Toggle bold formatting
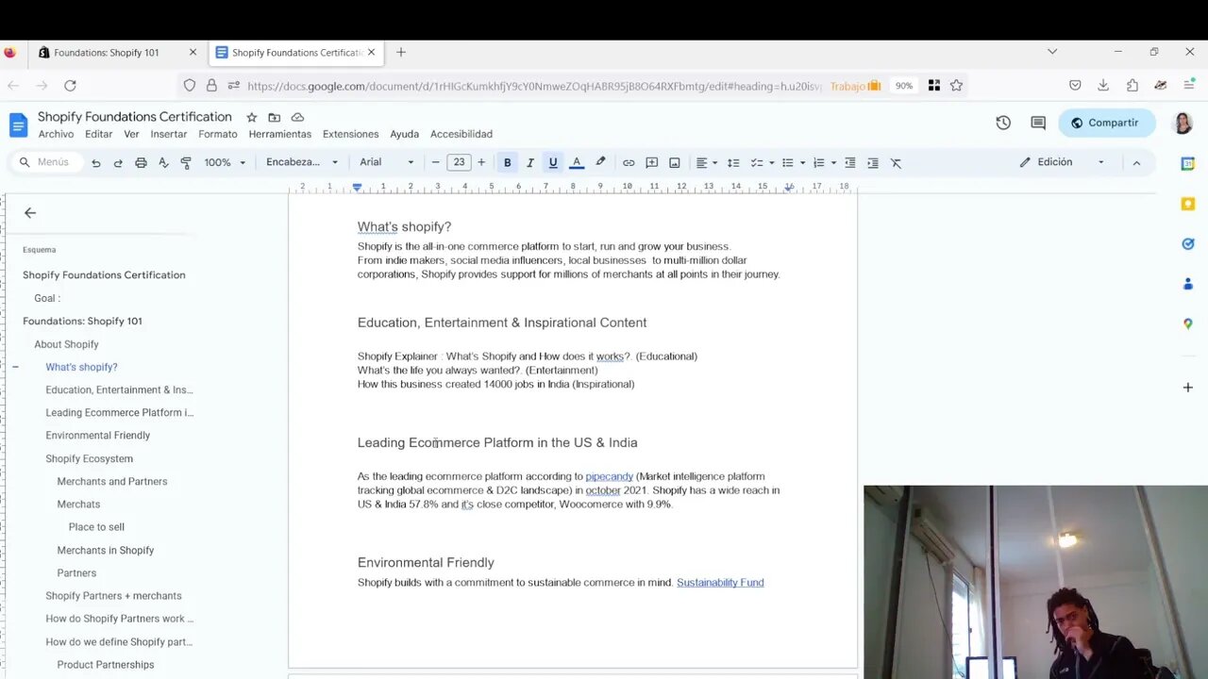The width and height of the screenshot is (1208, 679). pyautogui.click(x=507, y=162)
